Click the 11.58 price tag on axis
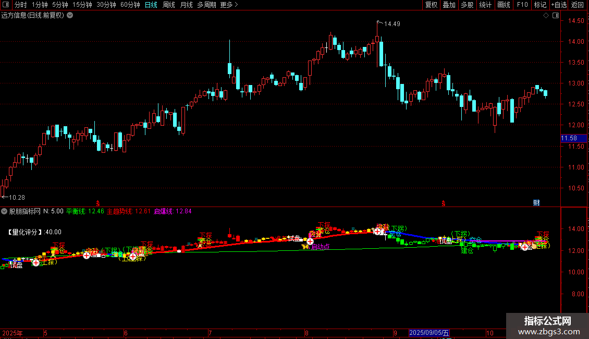This screenshot has width=589, height=339. 573,138
